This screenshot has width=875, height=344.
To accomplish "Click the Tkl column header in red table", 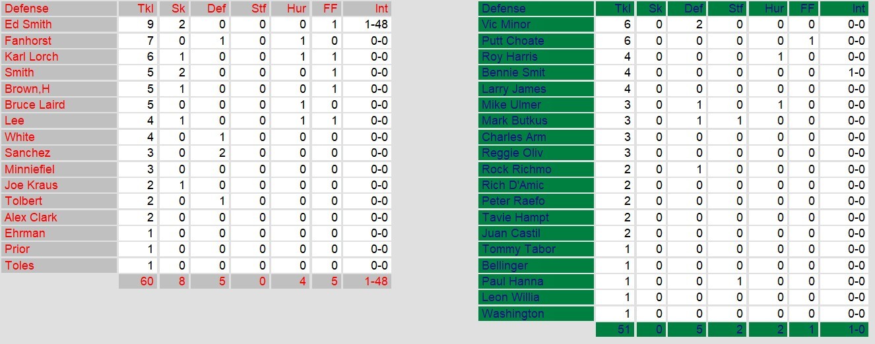I will point(145,9).
